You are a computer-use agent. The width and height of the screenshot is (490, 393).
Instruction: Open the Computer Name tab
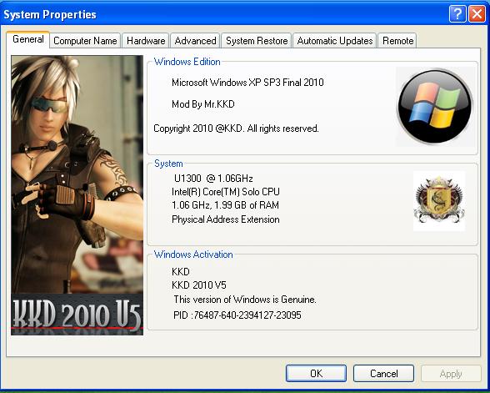tap(85, 41)
